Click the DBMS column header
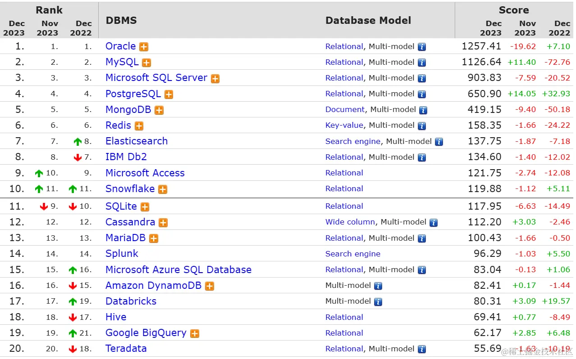 click(x=121, y=20)
